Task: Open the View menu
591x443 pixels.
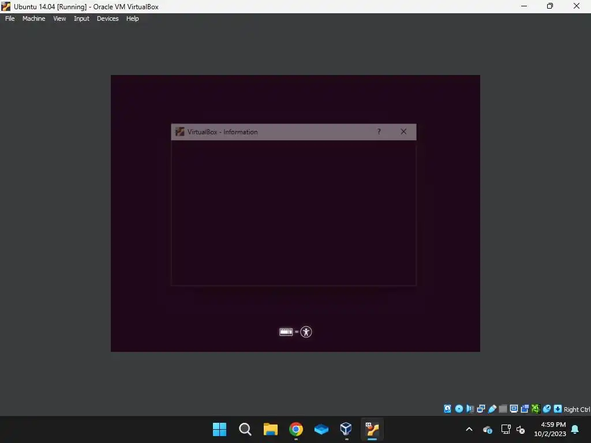Action: click(x=59, y=18)
